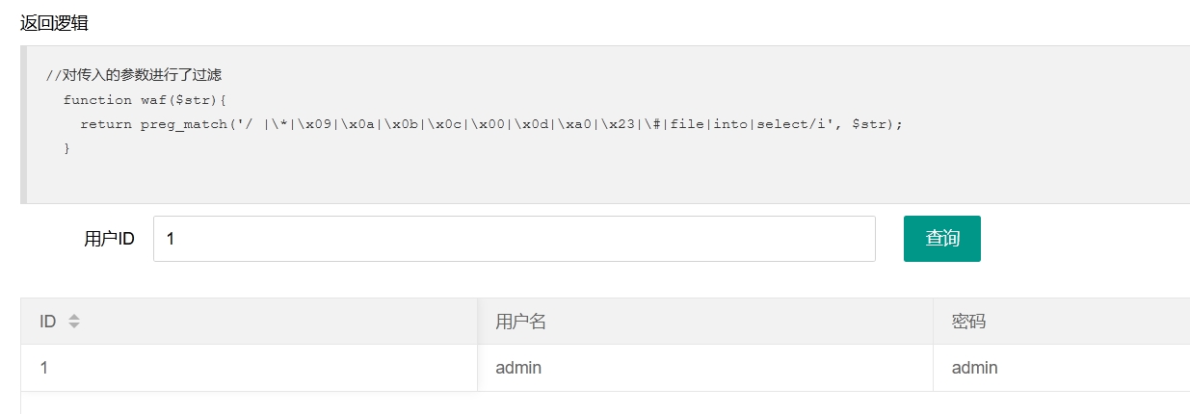Click the code block's left gray border
Screen dimensions: 1190x414
[x=23, y=124]
